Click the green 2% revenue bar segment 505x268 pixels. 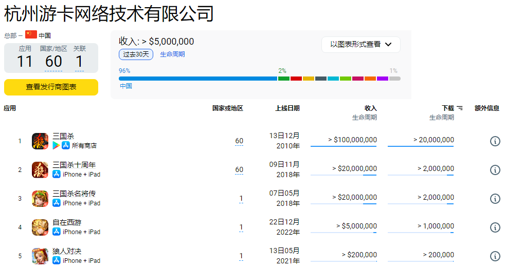(284, 79)
